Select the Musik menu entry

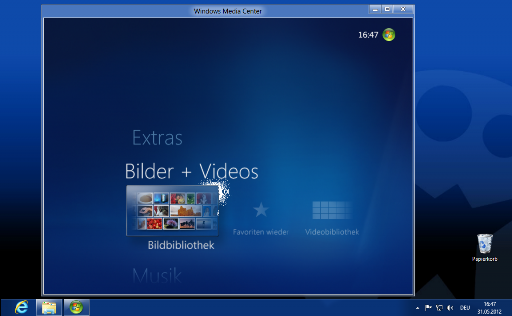coord(157,275)
